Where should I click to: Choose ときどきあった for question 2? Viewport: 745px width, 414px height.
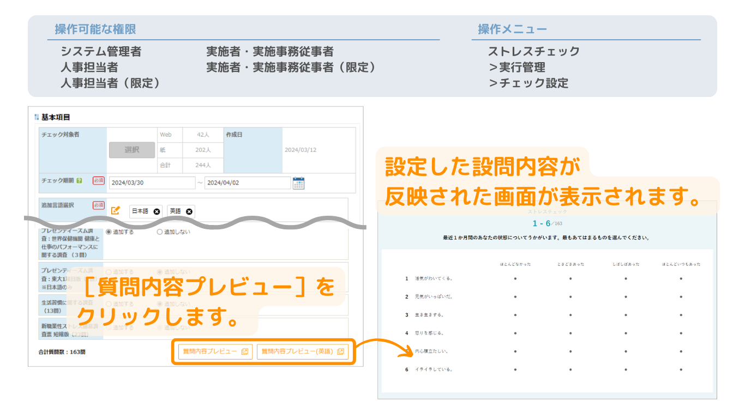570,297
